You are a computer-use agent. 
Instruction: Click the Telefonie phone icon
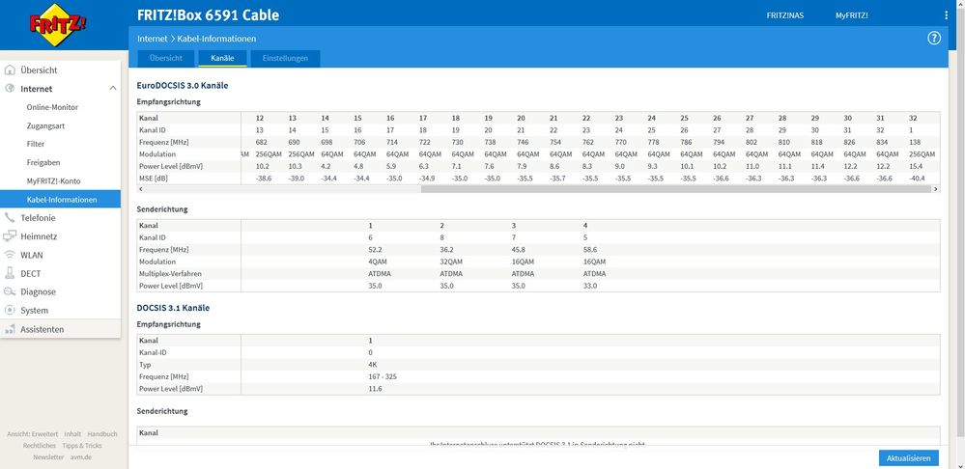(10, 217)
